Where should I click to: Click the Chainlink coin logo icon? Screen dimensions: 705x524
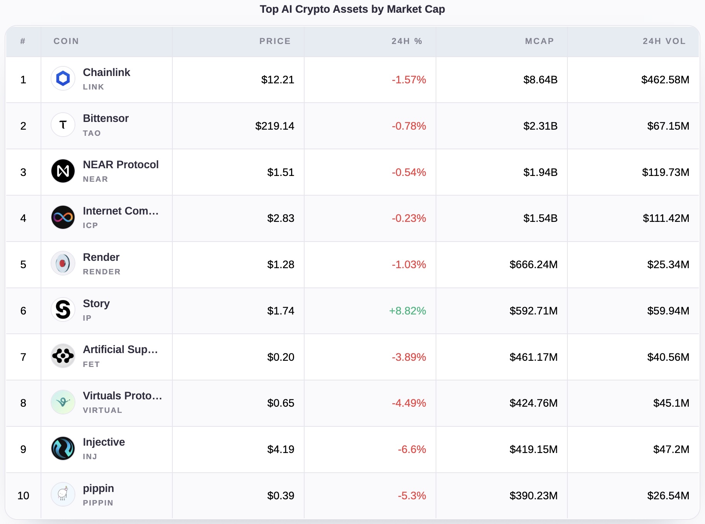point(63,79)
